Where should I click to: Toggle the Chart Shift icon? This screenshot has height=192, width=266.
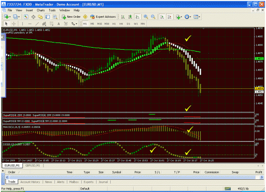(169, 17)
